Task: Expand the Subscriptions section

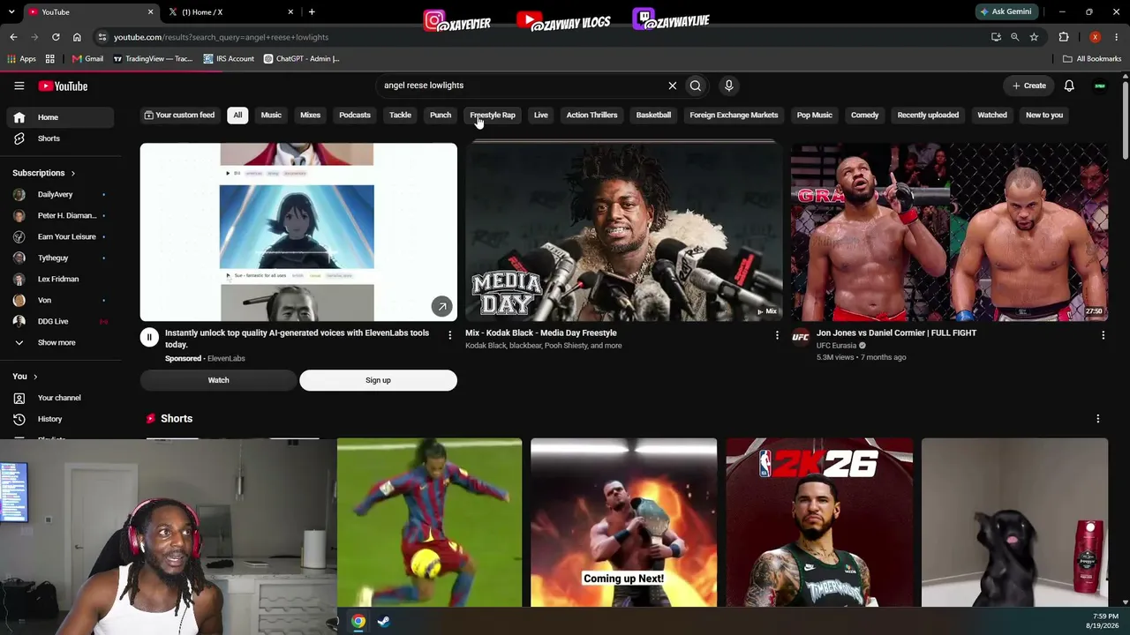Action: click(x=43, y=173)
